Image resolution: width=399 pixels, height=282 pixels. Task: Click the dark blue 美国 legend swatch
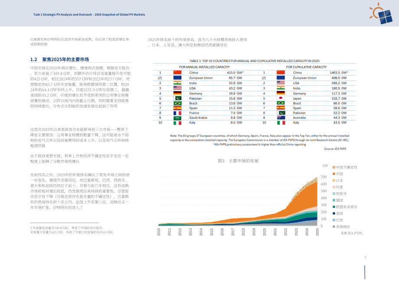pos(334,214)
